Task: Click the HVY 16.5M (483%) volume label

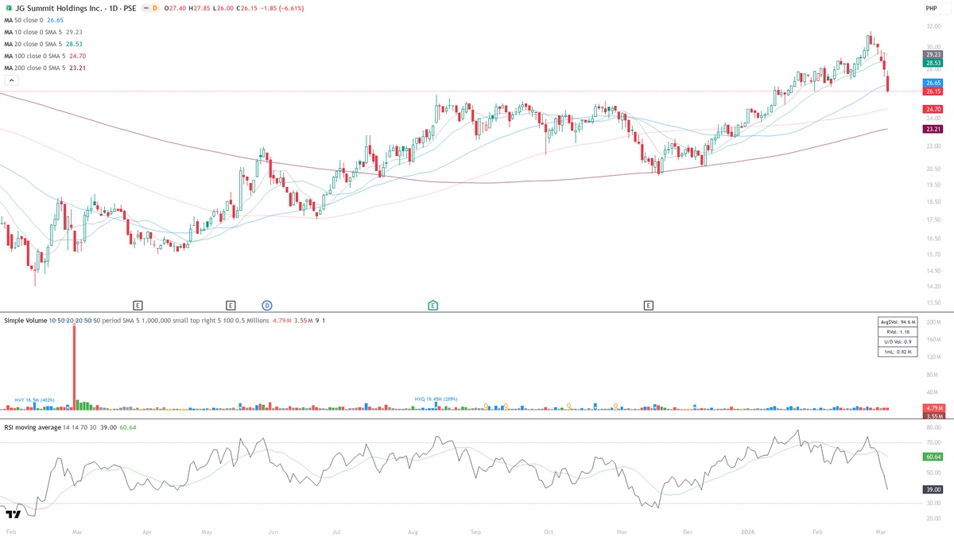Action: [34, 399]
